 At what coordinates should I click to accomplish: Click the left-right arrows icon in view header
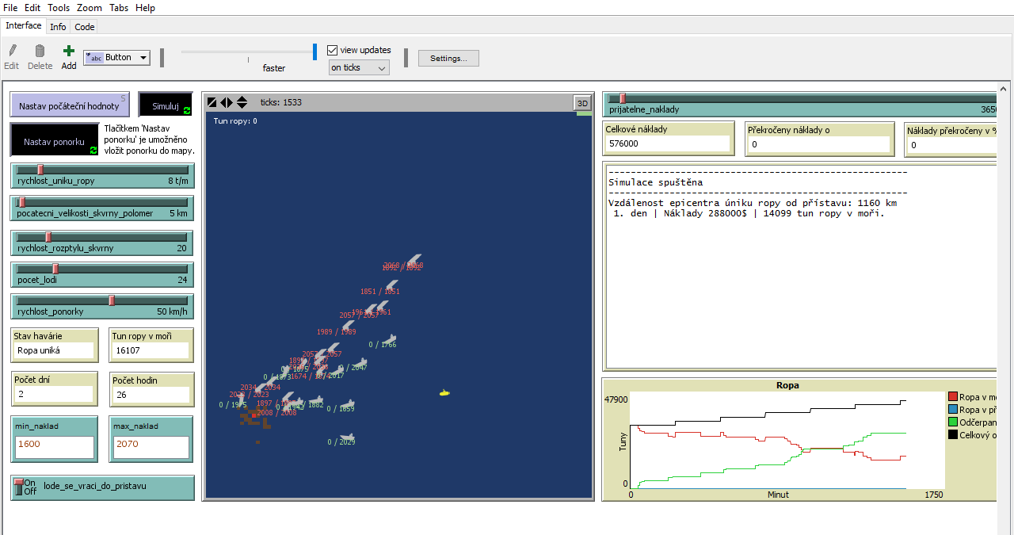pos(227,102)
